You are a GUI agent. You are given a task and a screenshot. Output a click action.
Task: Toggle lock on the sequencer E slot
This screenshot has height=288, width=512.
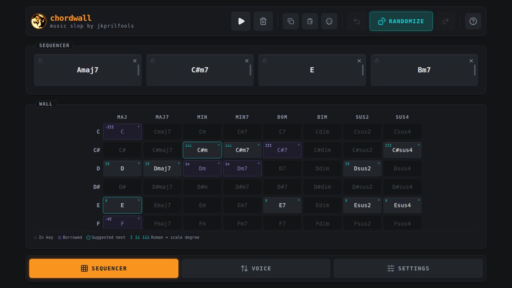[x=265, y=61]
